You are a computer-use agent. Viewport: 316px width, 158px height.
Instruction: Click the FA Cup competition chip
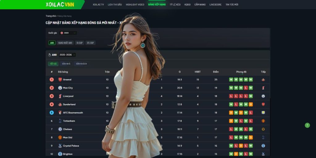coord(80,43)
